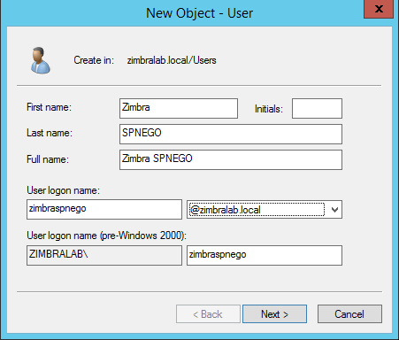Click the 'New Object - User' title text
Screen dimensions: 399x340
(x=199, y=13)
